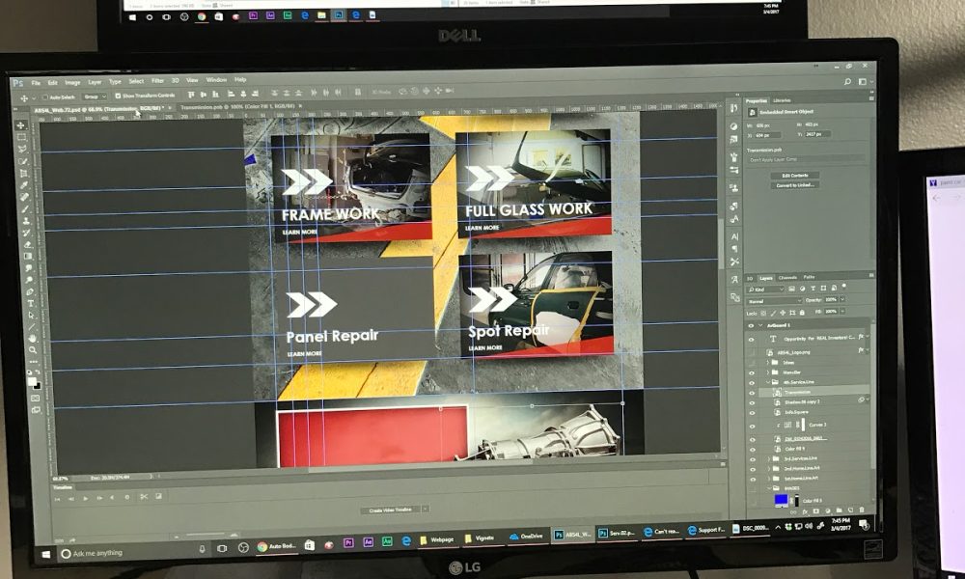Toggle the Auto-Select checkbox

coord(45,96)
